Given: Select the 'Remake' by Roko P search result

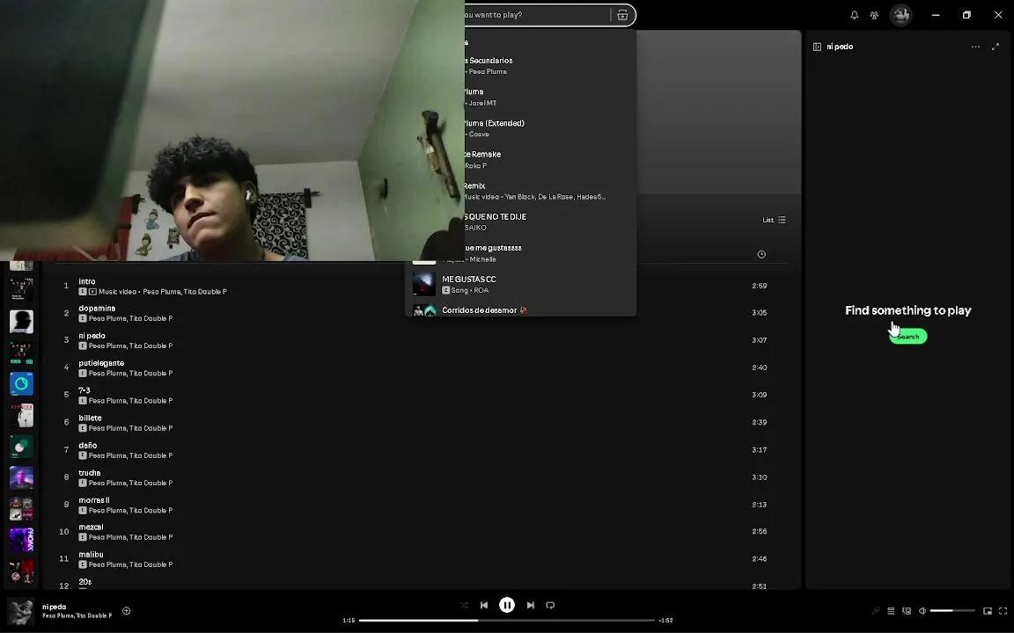Looking at the screenshot, I should tap(549, 159).
